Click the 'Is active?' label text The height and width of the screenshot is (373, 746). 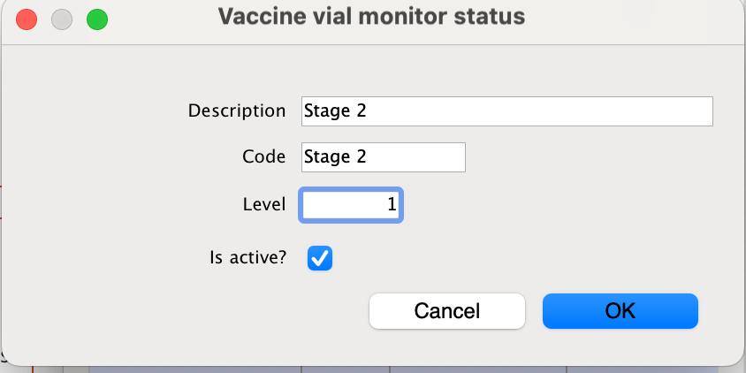pos(247,258)
